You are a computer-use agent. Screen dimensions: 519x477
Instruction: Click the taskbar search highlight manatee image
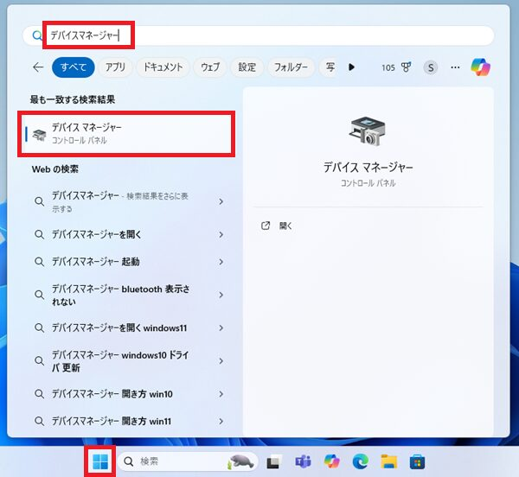coord(240,461)
